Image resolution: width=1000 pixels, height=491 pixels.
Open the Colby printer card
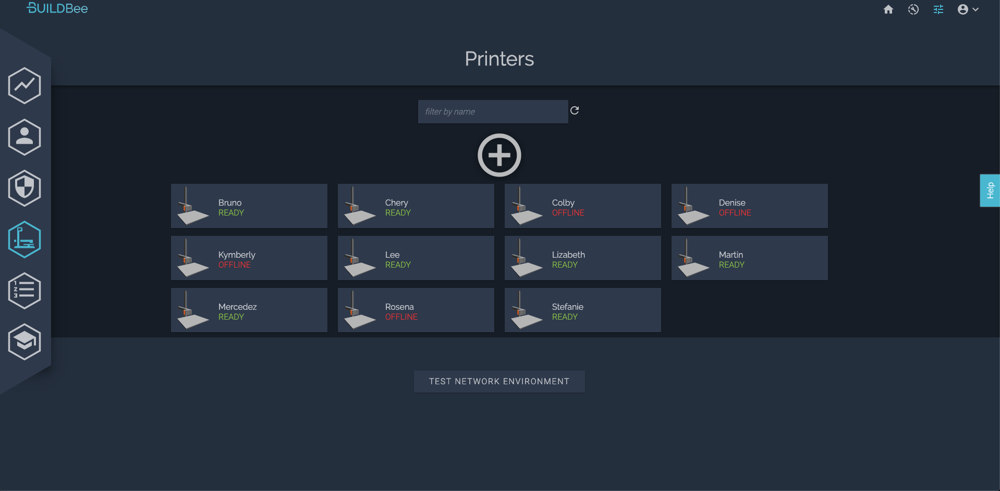[583, 206]
